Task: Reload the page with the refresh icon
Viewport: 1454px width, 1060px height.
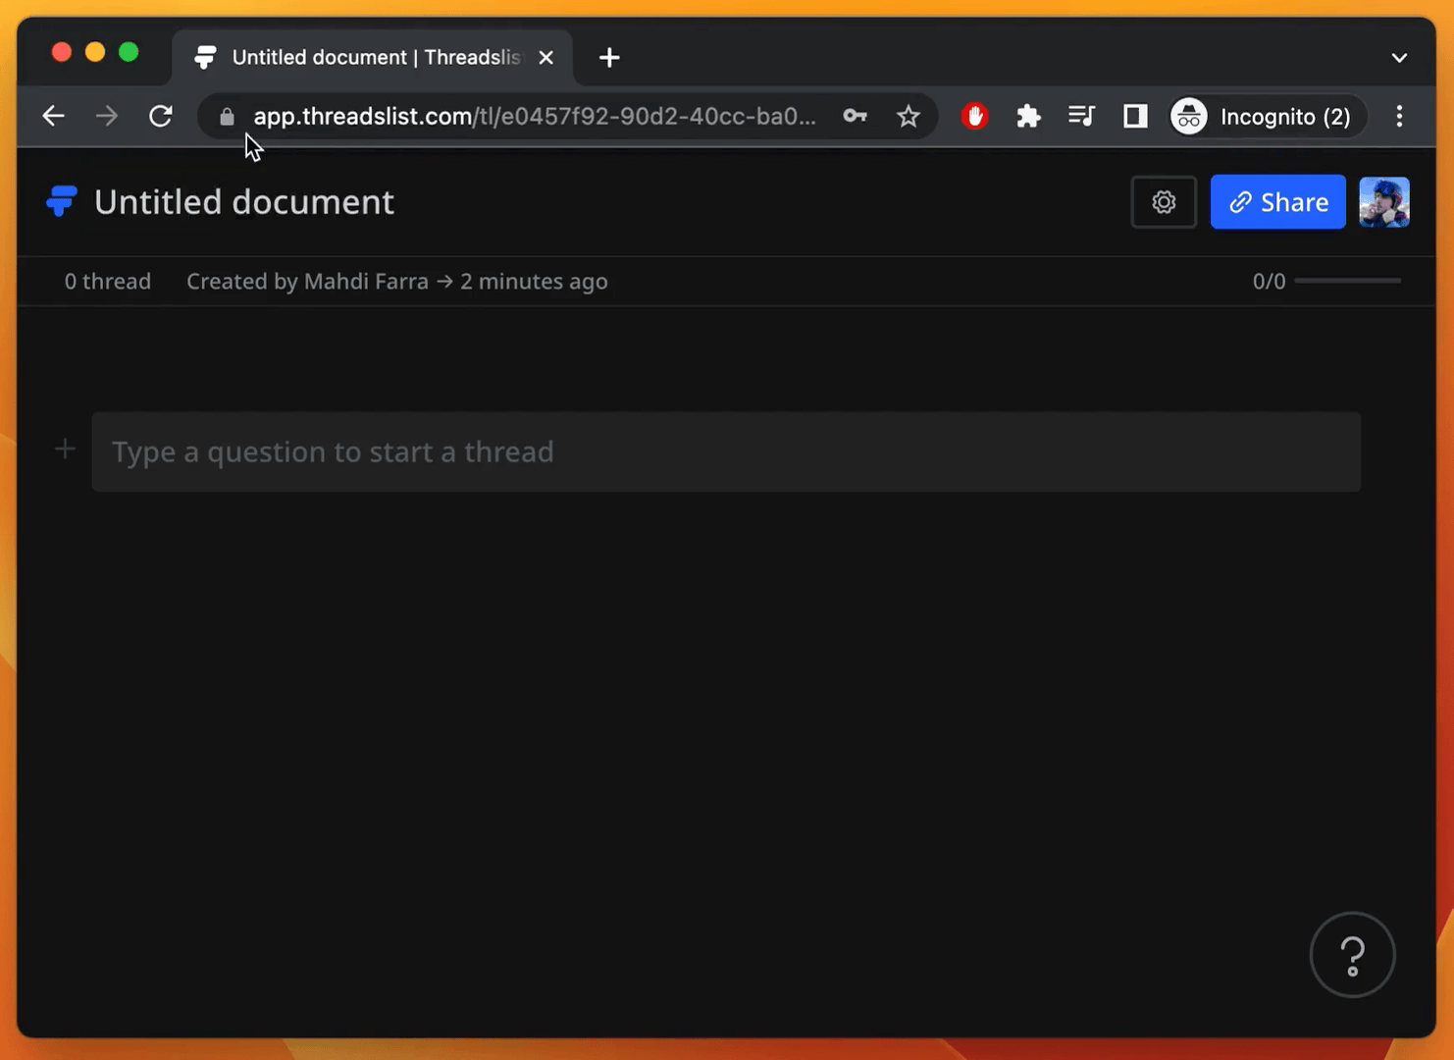Action: click(161, 116)
